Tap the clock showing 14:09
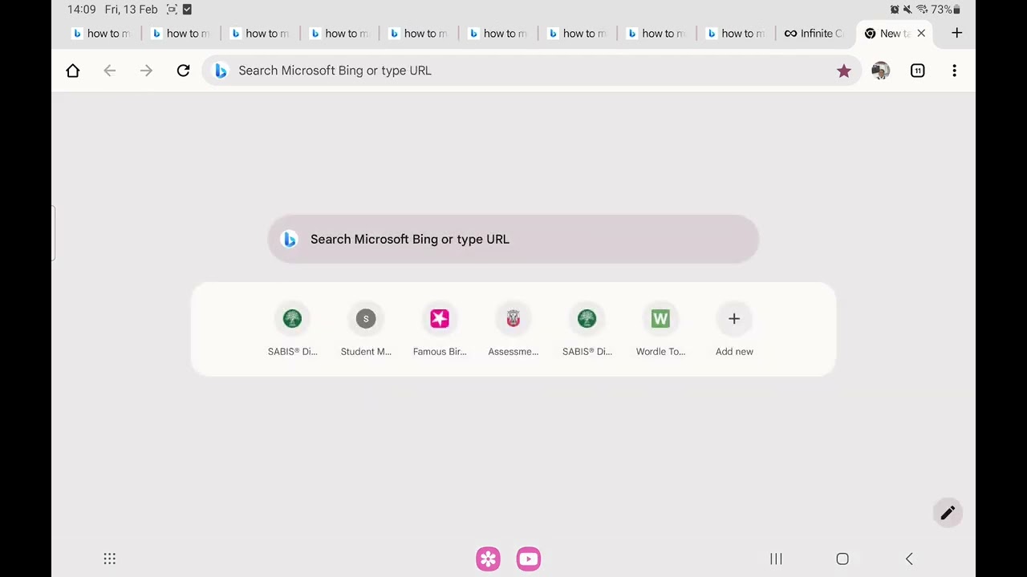The width and height of the screenshot is (1027, 577). coord(81,10)
